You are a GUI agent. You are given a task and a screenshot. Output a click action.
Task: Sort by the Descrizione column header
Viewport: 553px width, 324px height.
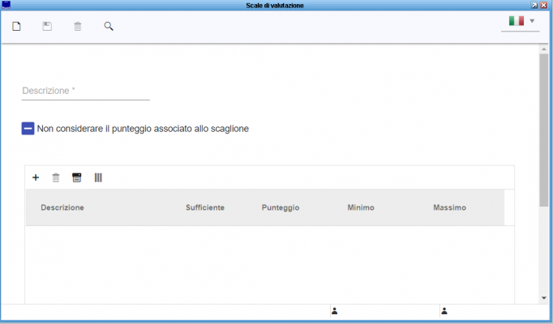(62, 207)
